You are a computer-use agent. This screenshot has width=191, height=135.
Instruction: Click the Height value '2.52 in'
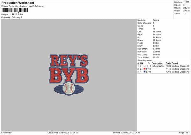[x=186, y=8]
